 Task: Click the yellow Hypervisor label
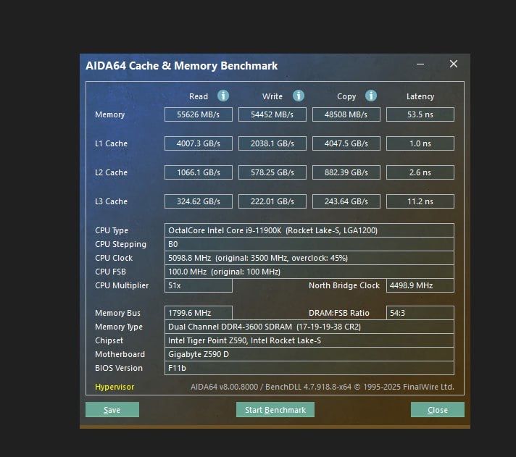(115, 387)
